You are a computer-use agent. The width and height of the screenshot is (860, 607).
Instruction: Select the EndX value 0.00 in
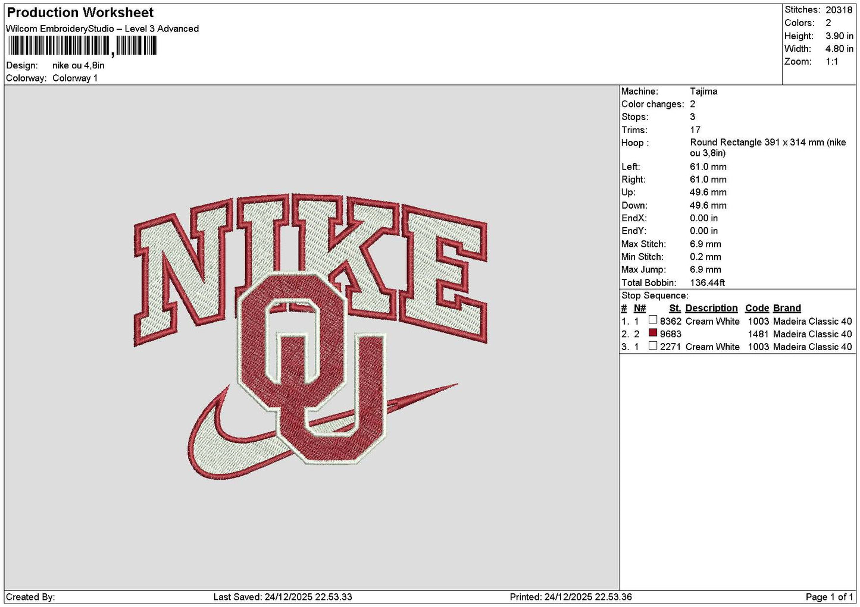[704, 218]
